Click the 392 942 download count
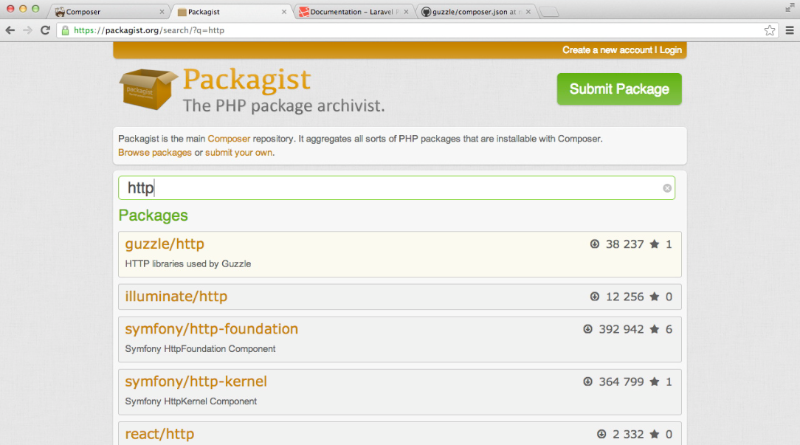 621,329
